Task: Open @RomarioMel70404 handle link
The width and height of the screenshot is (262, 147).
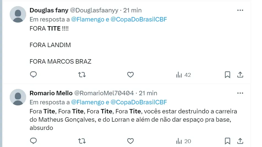Action: click(104, 93)
